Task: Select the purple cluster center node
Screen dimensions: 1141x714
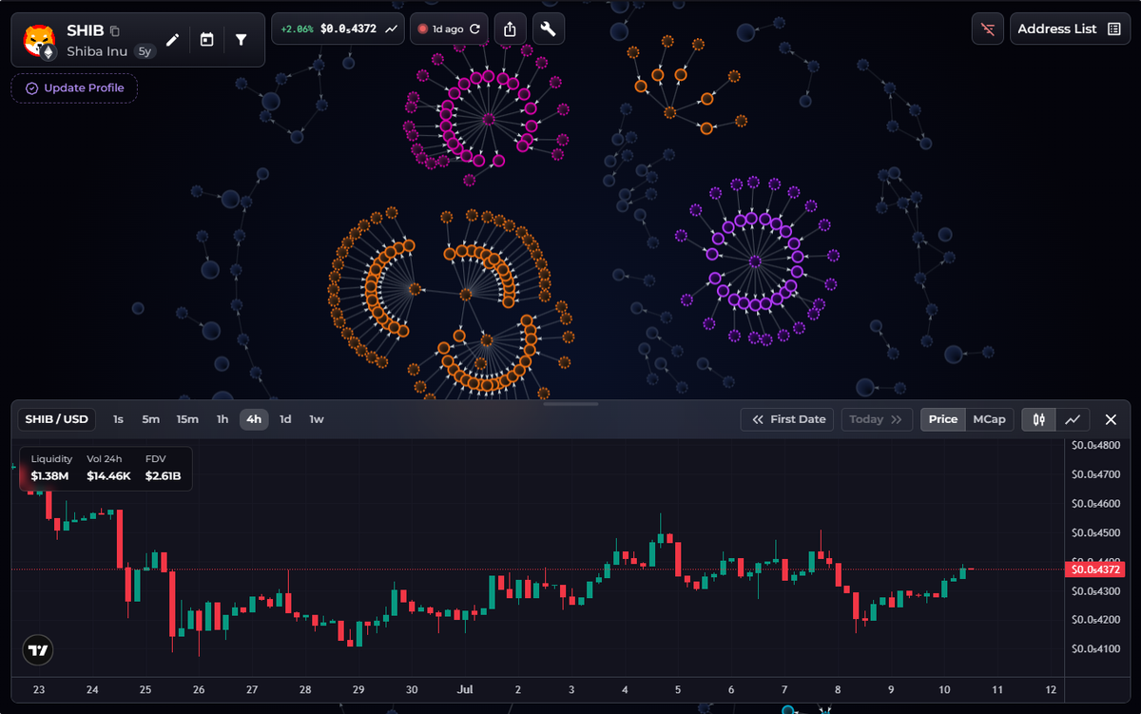Action: 755,261
